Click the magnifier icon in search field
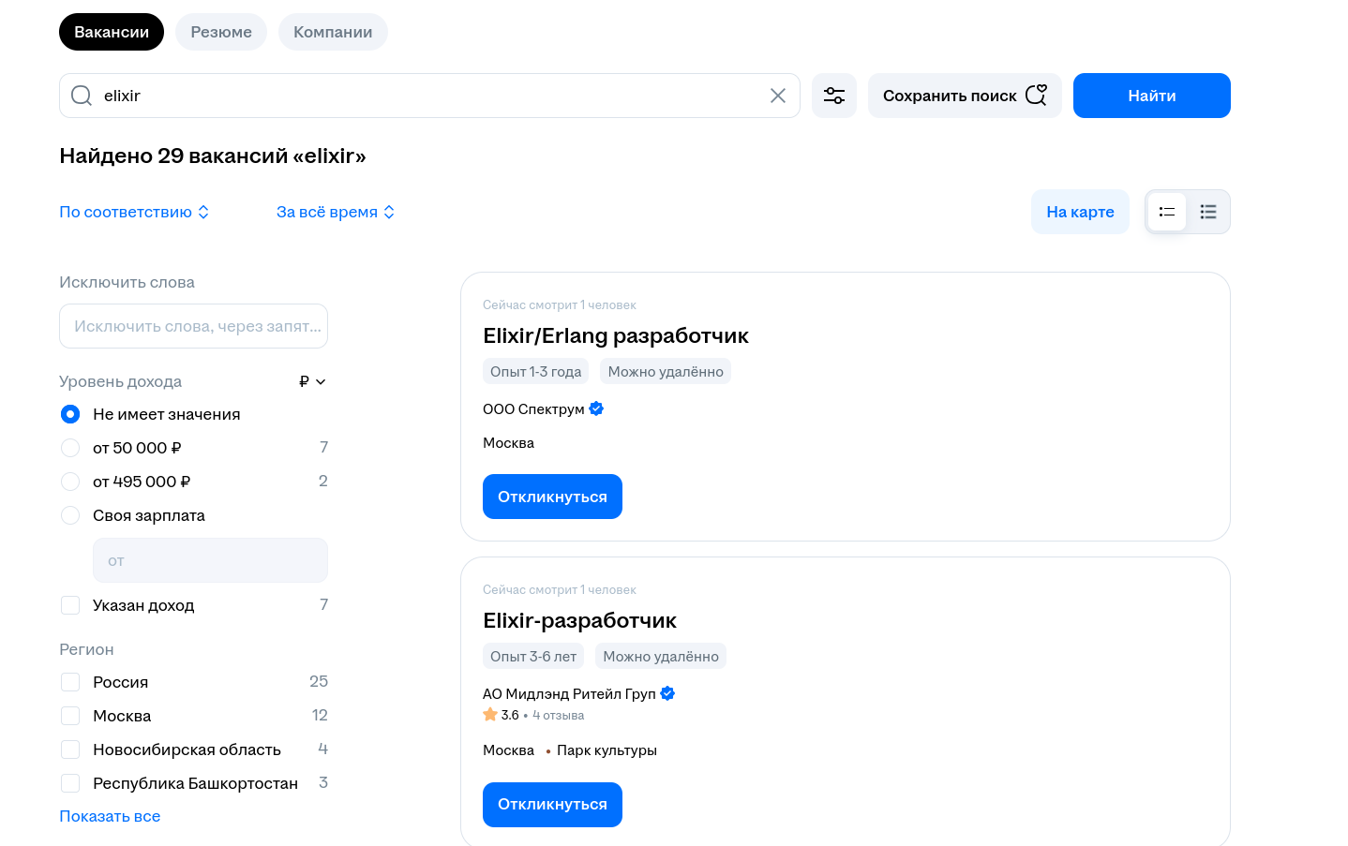Viewport: 1348px width, 846px height. pos(82,96)
